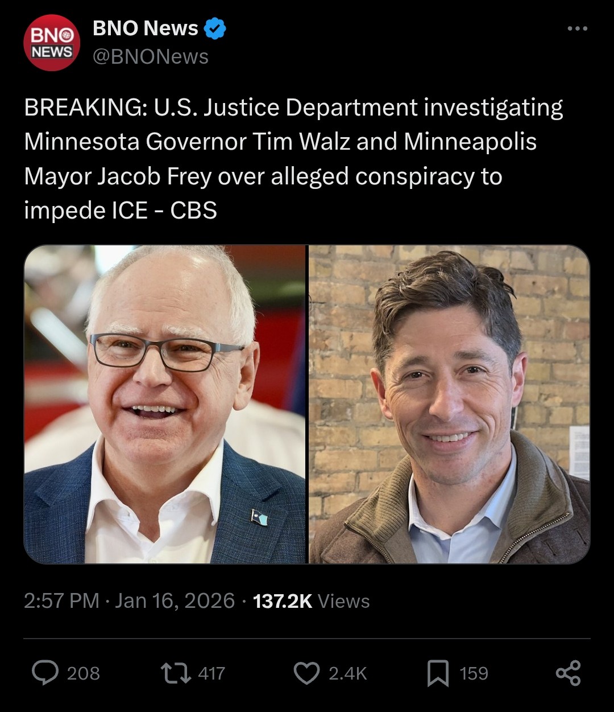
Task: Click the blue verified badge
Action: [215, 28]
